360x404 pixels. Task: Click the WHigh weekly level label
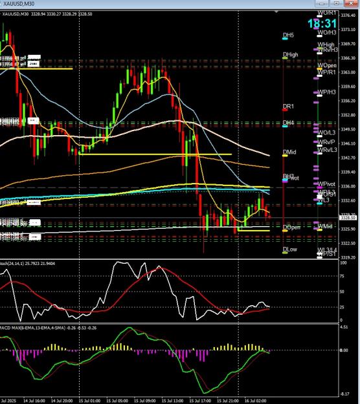(x=326, y=45)
